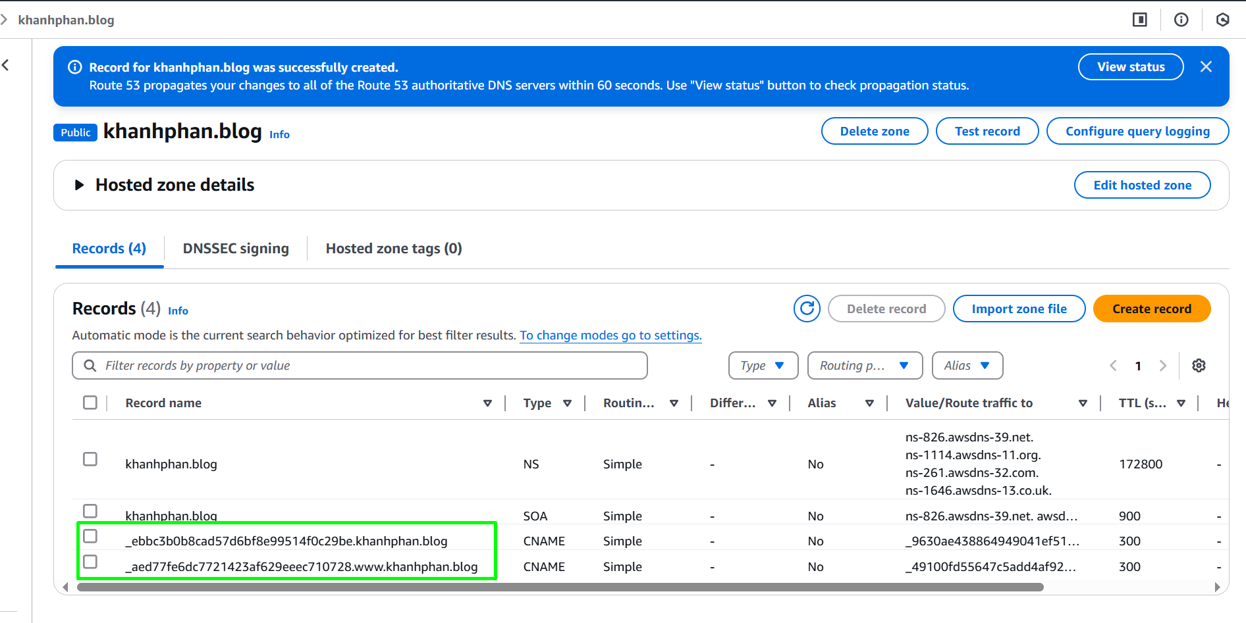Screen dimensions: 1246x623
Task: Open Configure query logging
Action: 1137,131
